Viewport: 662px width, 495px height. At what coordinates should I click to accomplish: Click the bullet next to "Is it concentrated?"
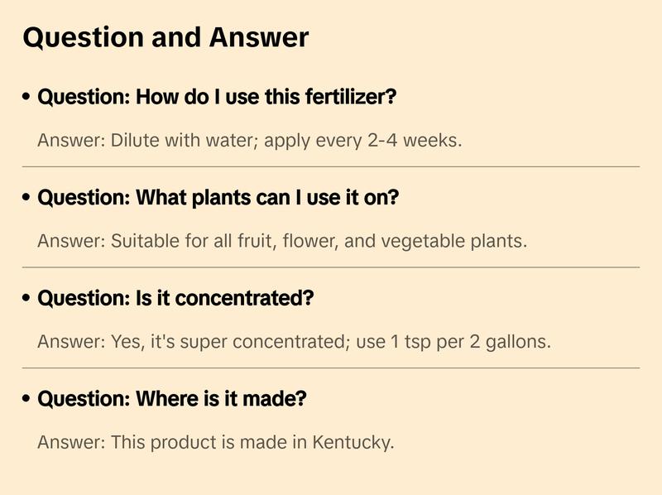pyautogui.click(x=27, y=299)
